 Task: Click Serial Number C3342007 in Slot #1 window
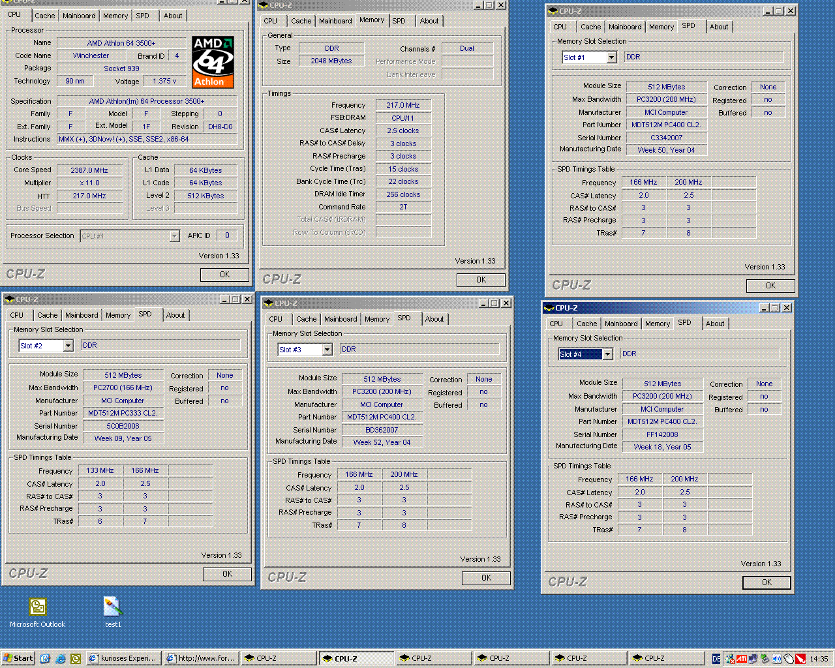tap(666, 138)
